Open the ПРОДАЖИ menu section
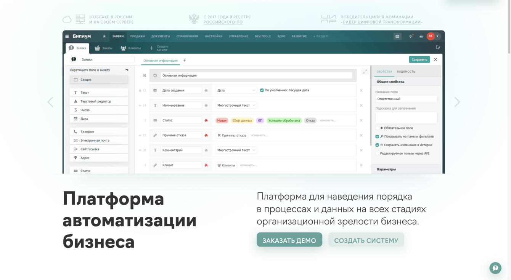 tap(137, 36)
